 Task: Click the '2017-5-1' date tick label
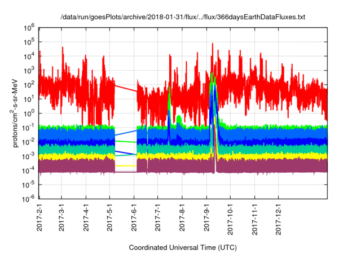(109, 217)
